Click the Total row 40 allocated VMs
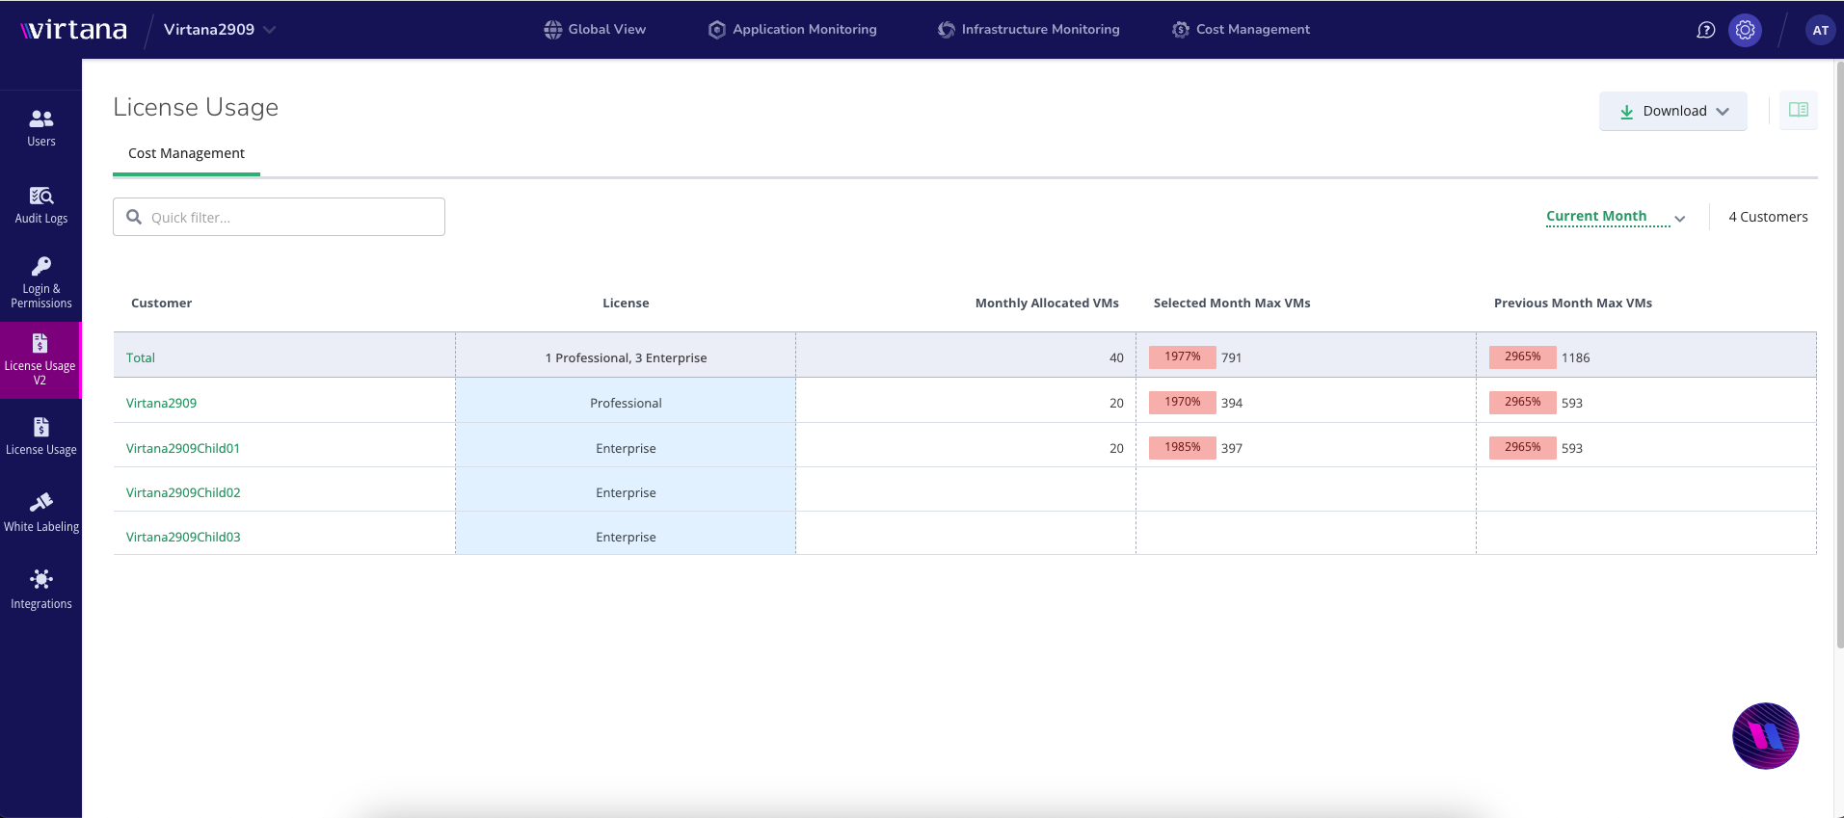The width and height of the screenshot is (1844, 818). [1116, 357]
